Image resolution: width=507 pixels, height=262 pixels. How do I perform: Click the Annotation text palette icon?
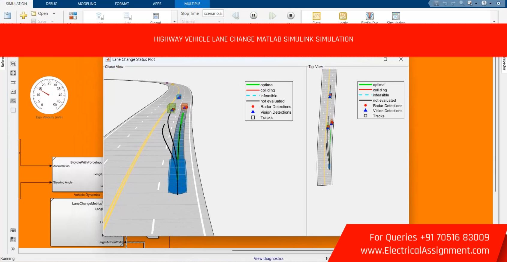click(x=13, y=91)
